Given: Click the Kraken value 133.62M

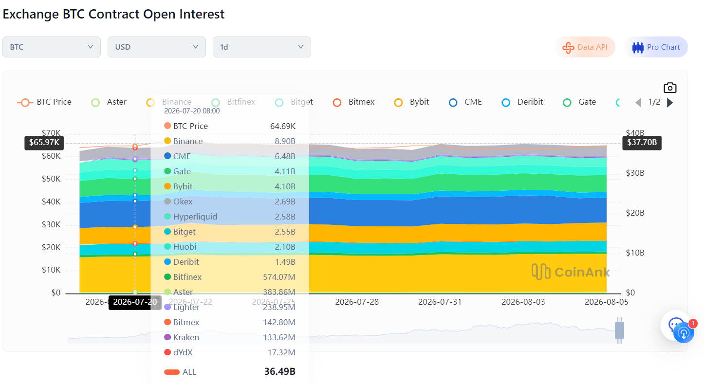Looking at the screenshot, I should click(278, 338).
